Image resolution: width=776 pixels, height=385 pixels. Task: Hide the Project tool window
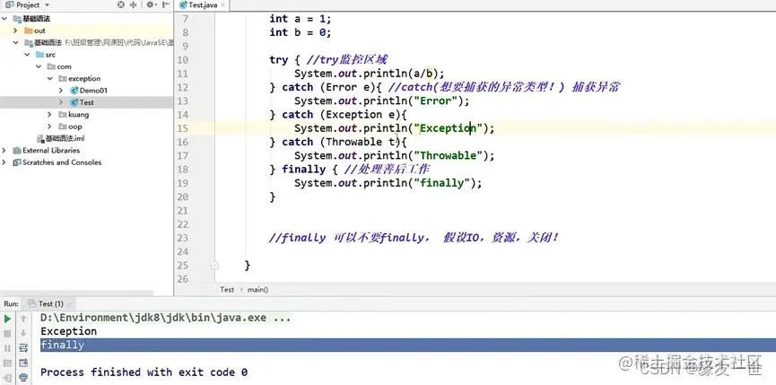165,5
